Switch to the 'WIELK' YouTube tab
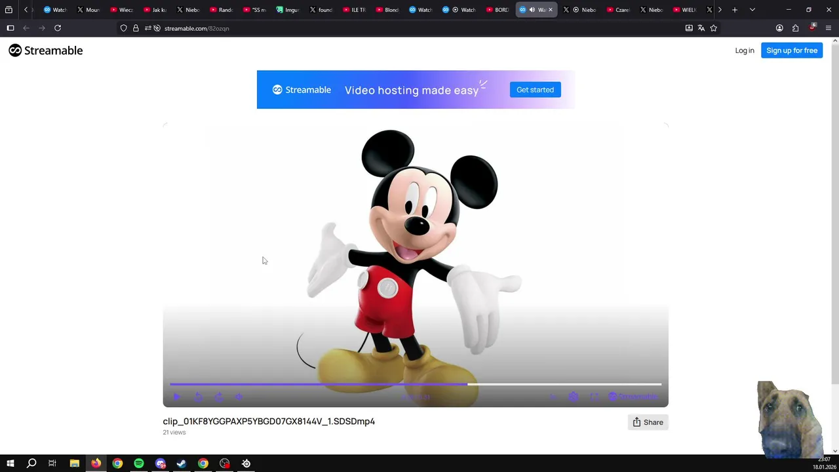Viewport: 839px width, 472px height. 684,10
